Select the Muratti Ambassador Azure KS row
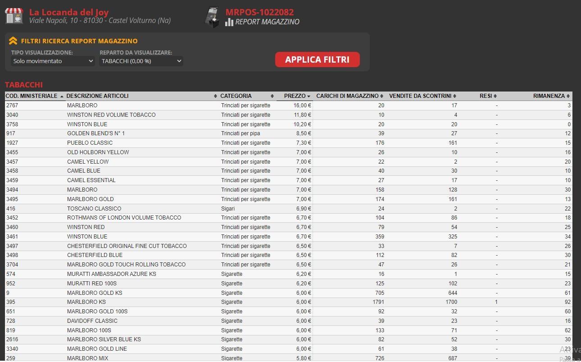 (x=288, y=274)
